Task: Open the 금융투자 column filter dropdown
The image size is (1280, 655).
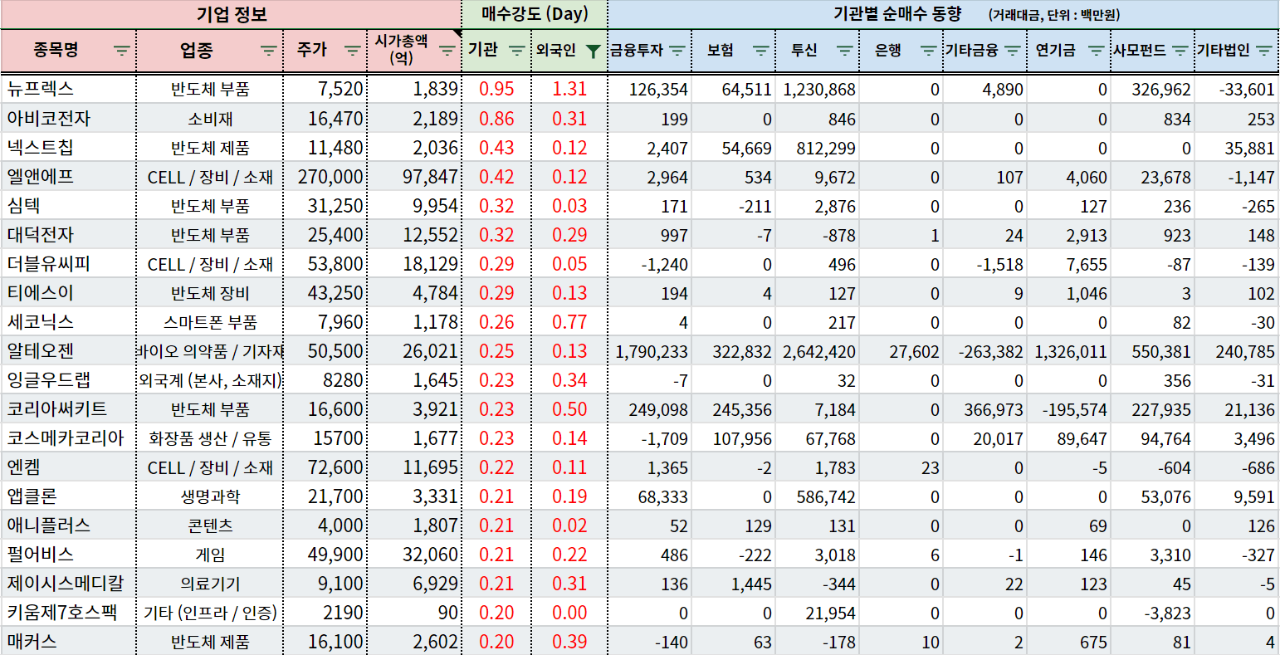Action: (x=677, y=51)
